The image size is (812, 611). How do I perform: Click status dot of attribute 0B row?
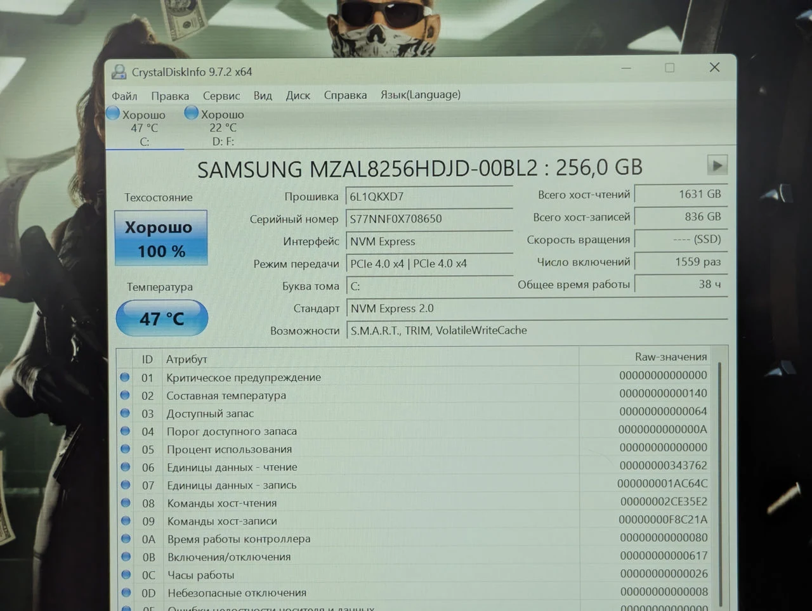[x=126, y=556]
